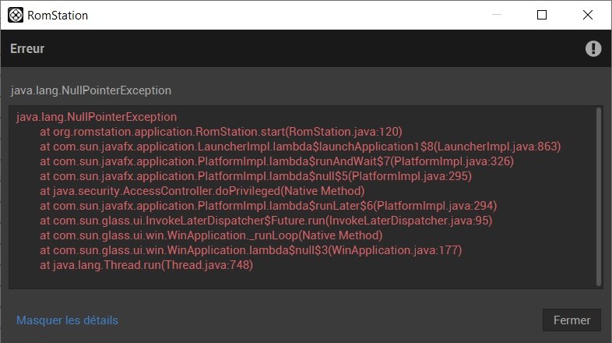Click the Erreur header title
The height and width of the screenshot is (343, 612).
(x=27, y=48)
